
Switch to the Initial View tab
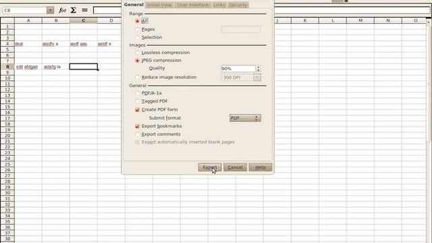[x=159, y=5]
